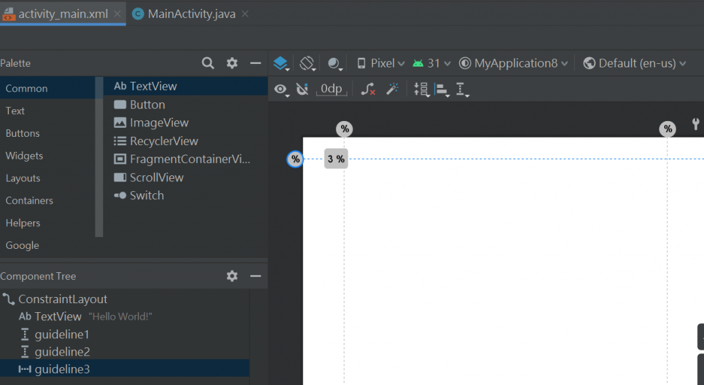Select the Widgets palette category
Viewport: 704px width, 385px height.
pos(47,155)
